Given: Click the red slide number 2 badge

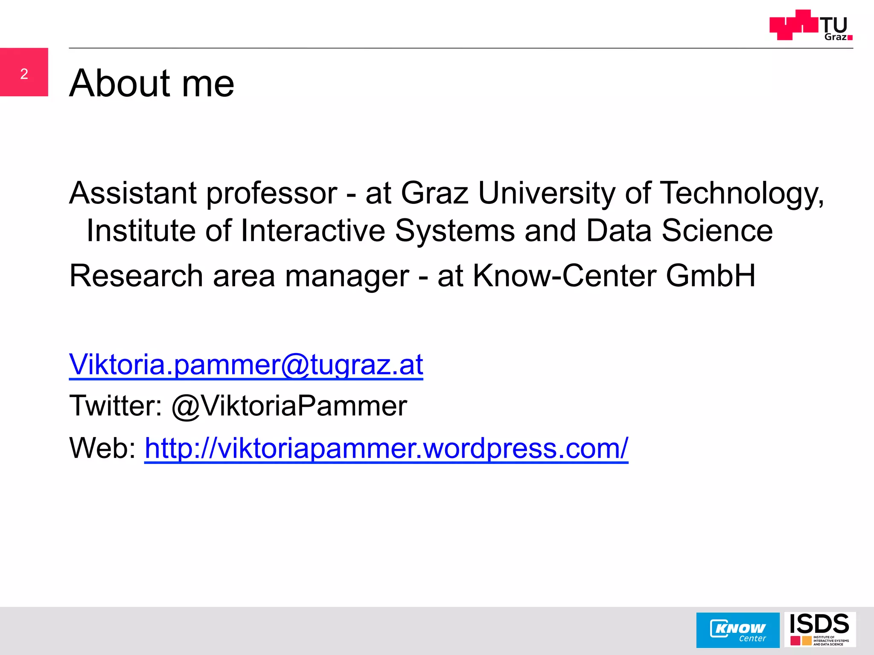Looking at the screenshot, I should 24,72.
